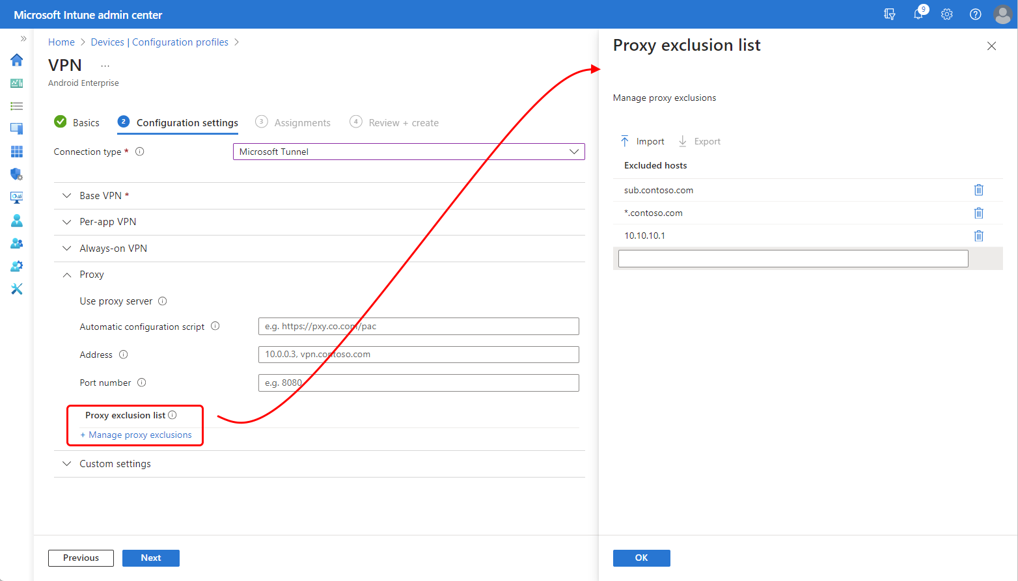Open the Users icon in sidebar
This screenshot has width=1018, height=581.
[x=17, y=221]
